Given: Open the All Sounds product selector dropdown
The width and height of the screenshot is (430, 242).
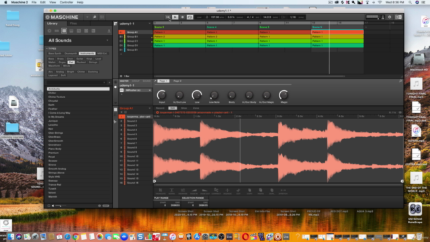Looking at the screenshot, I should click(x=107, y=40).
